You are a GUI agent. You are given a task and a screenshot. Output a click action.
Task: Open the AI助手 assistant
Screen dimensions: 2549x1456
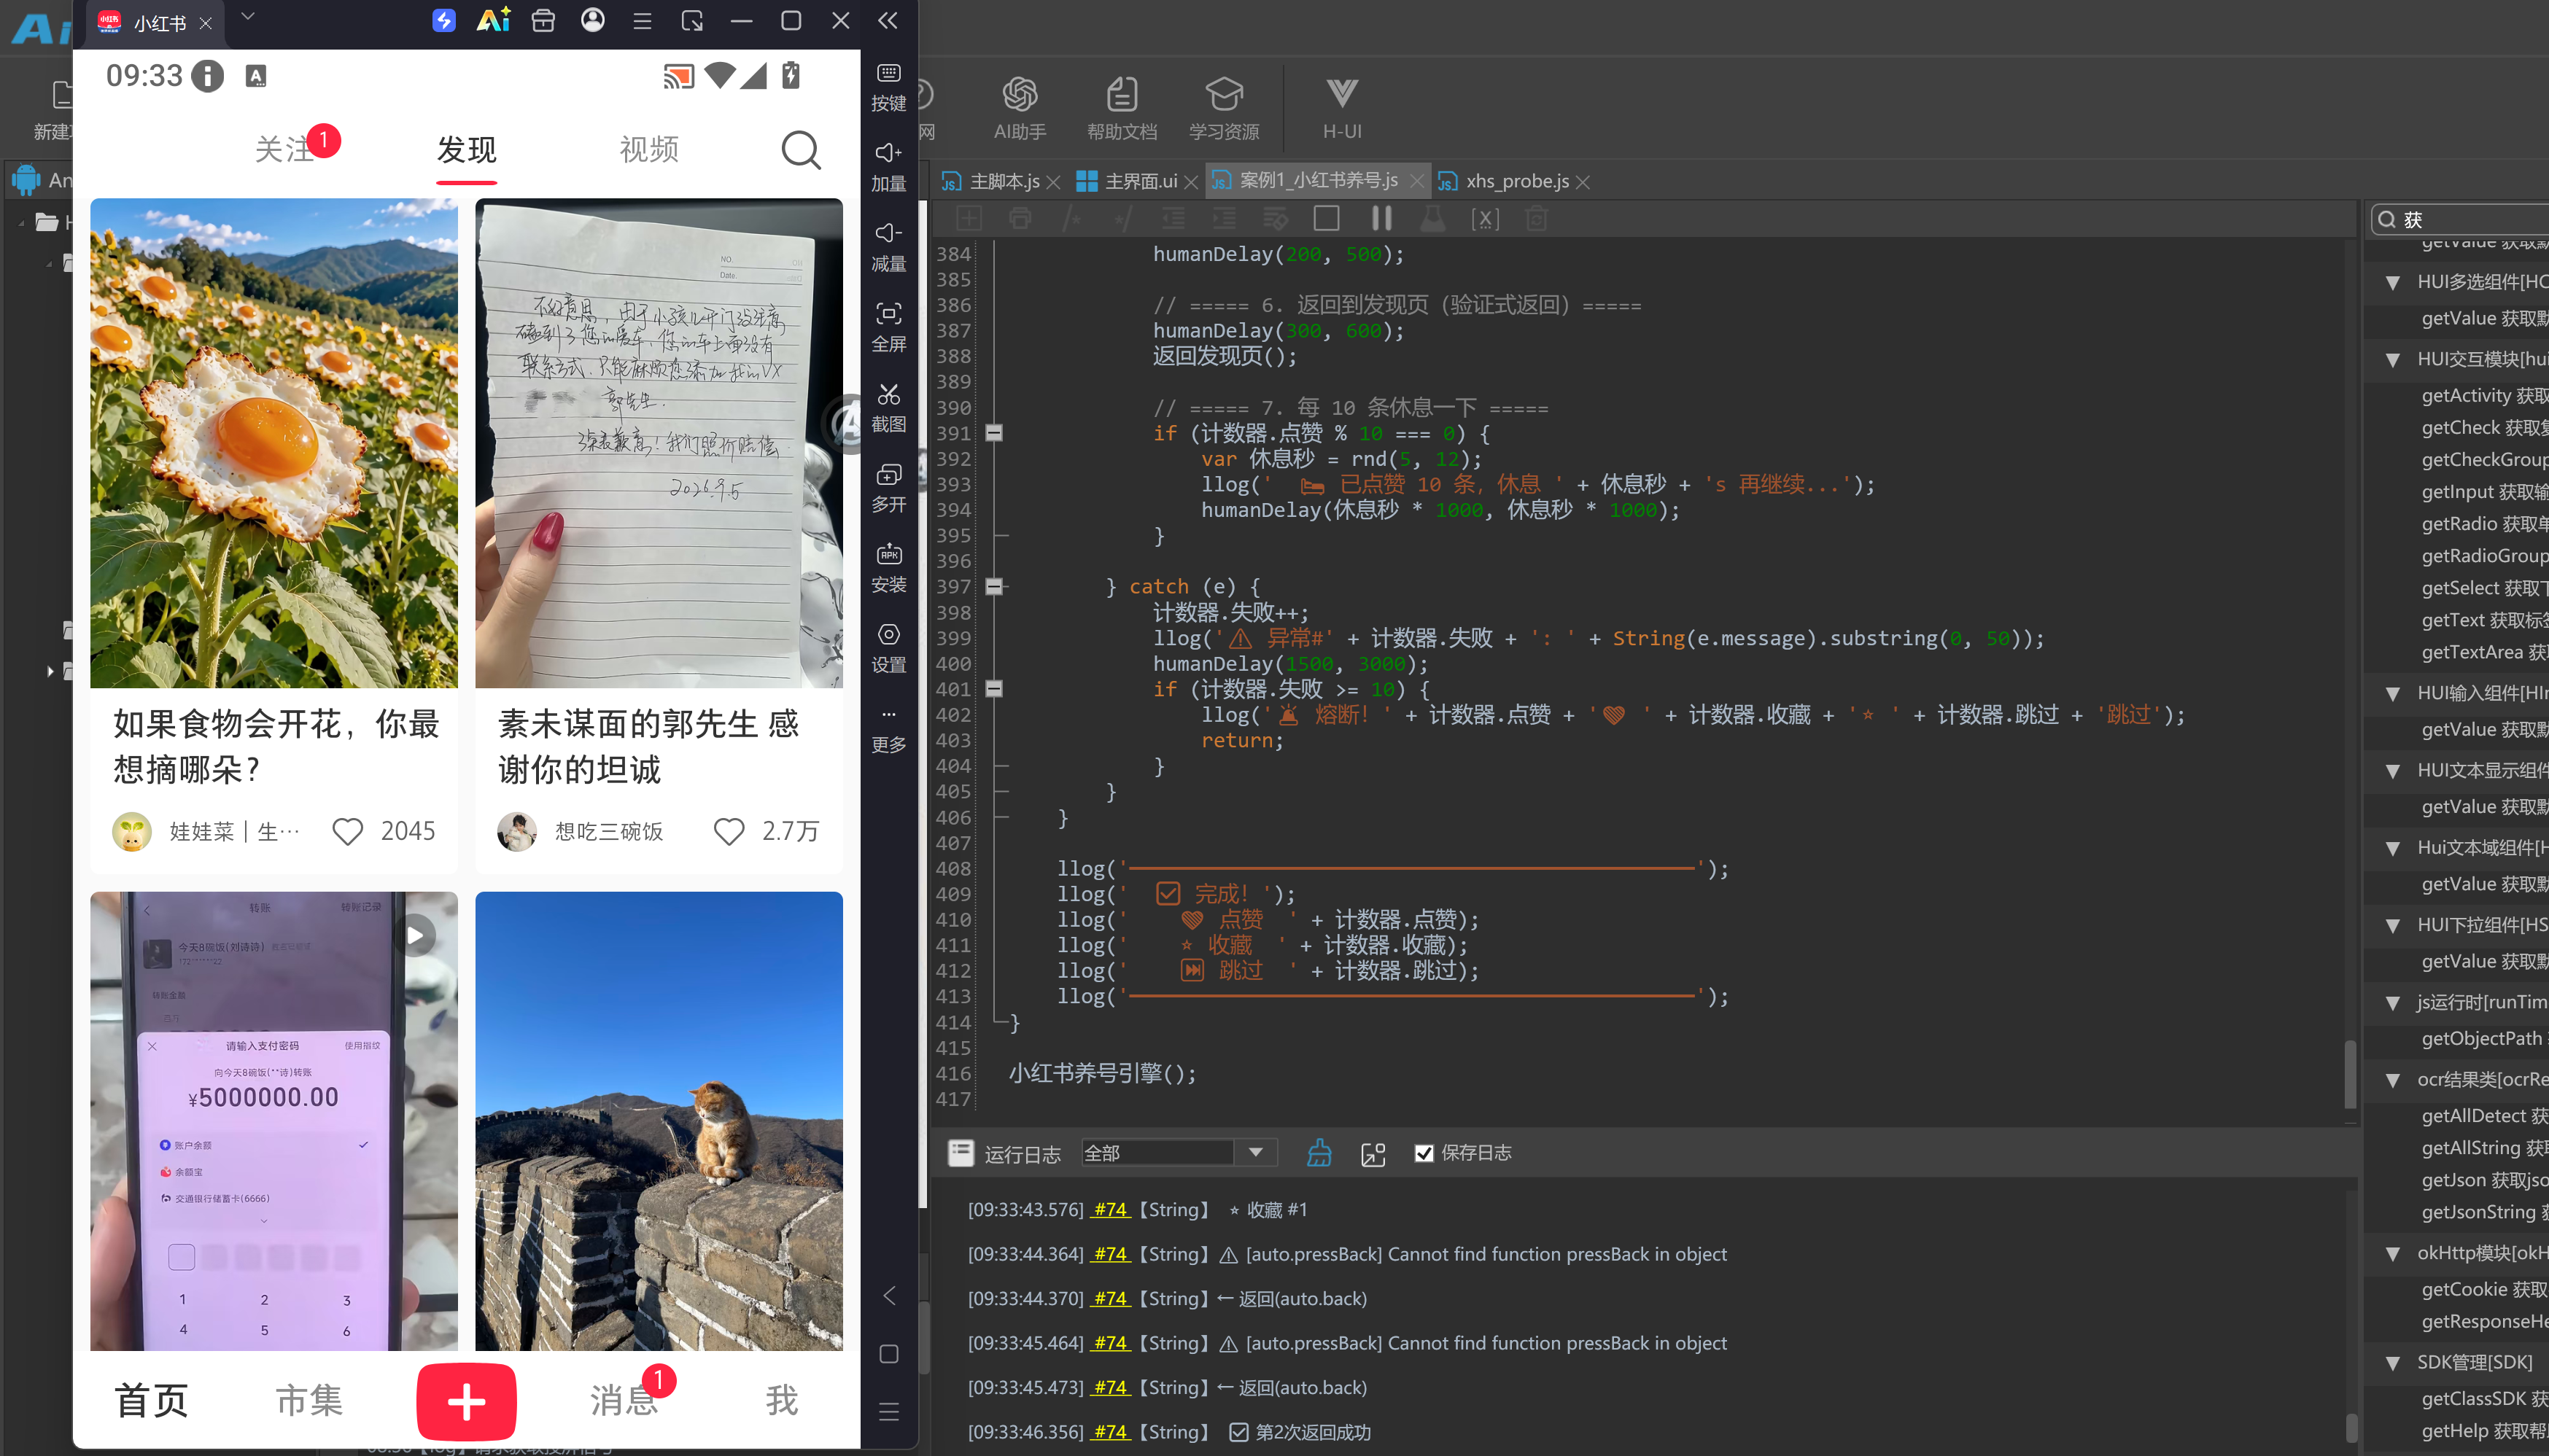[x=1019, y=108]
